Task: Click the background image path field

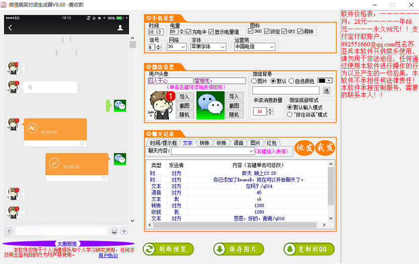Action: (286, 91)
